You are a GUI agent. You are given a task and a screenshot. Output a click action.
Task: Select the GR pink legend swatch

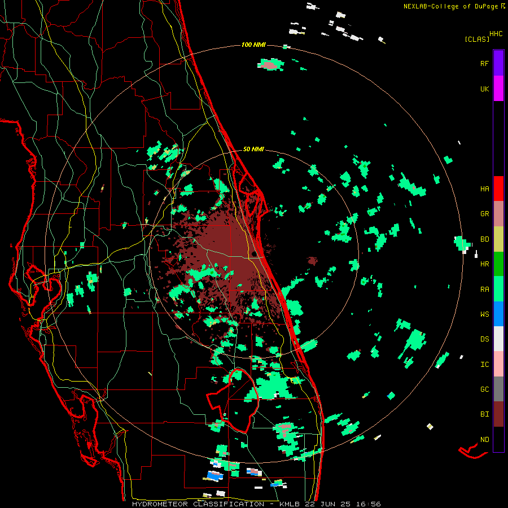click(x=498, y=214)
